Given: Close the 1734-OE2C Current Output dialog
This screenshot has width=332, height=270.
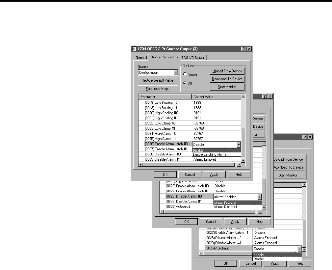Looking at the screenshot, I should coord(249,49).
